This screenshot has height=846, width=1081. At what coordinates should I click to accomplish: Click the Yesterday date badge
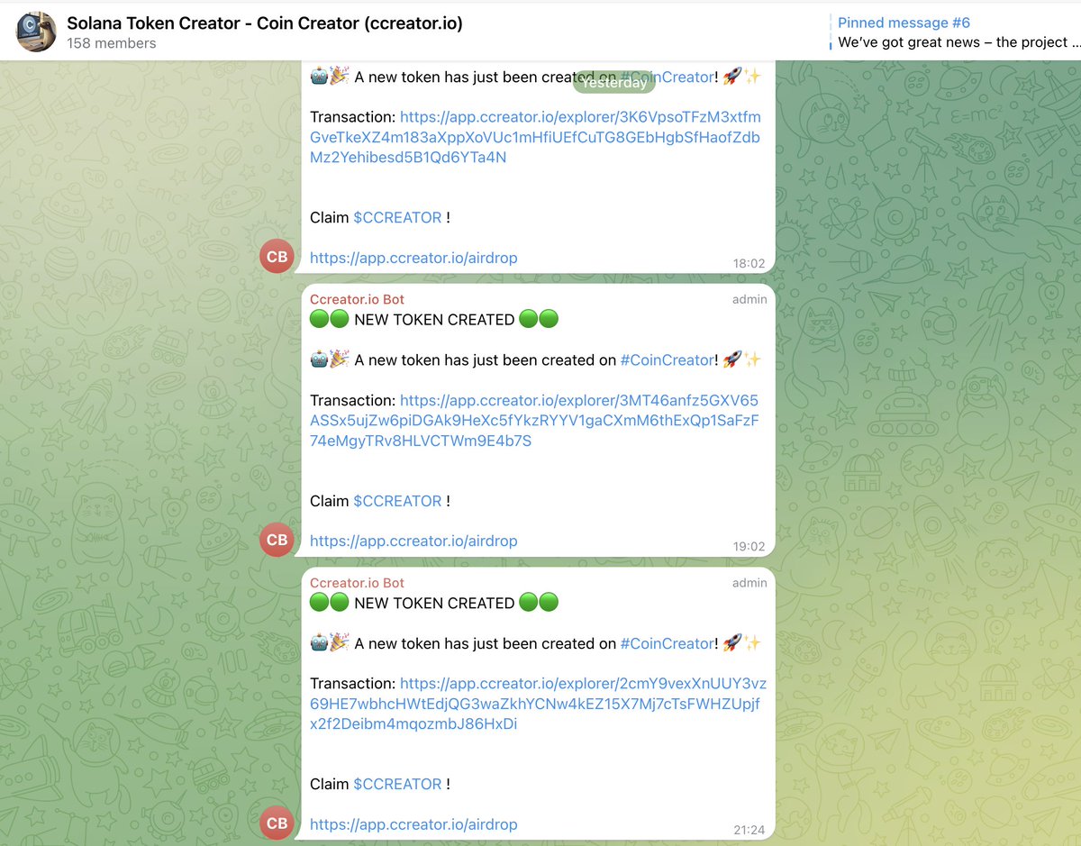pos(614,82)
